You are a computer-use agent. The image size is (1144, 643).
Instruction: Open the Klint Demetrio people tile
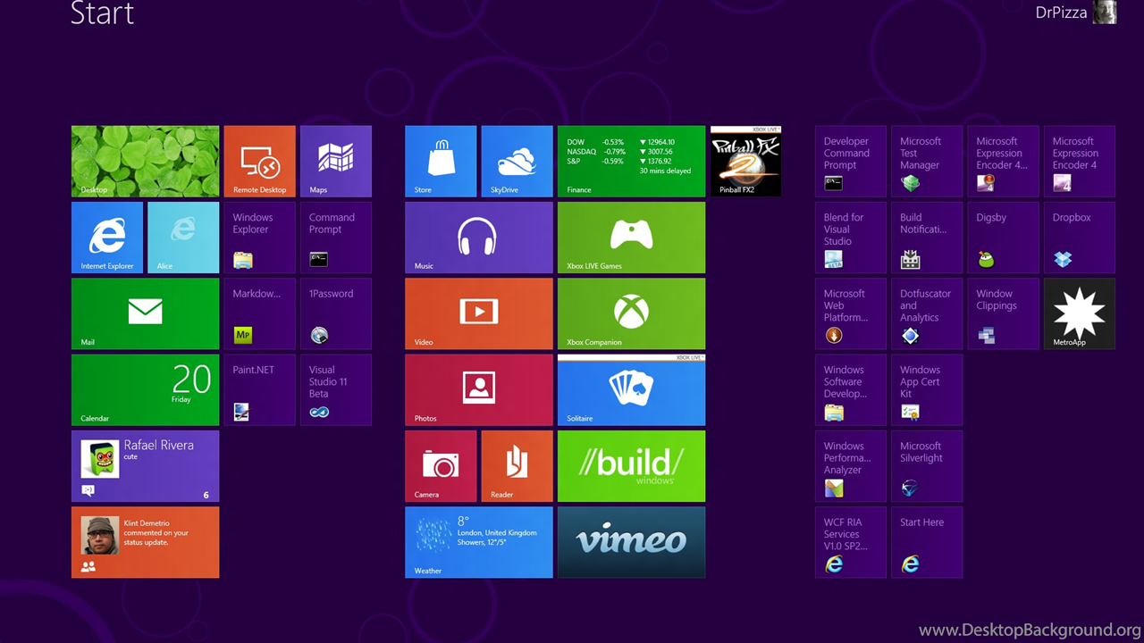pyautogui.click(x=145, y=542)
